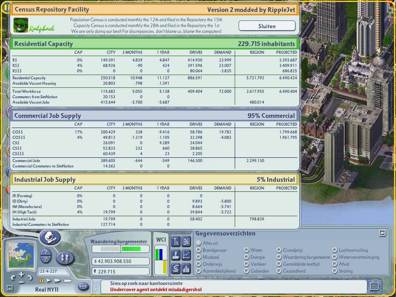Set simulation to fast speed

click(x=58, y=281)
